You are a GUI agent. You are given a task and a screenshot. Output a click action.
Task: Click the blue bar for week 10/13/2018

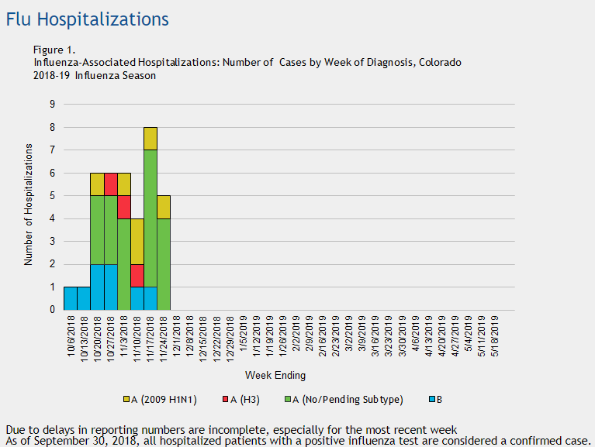pyautogui.click(x=84, y=298)
